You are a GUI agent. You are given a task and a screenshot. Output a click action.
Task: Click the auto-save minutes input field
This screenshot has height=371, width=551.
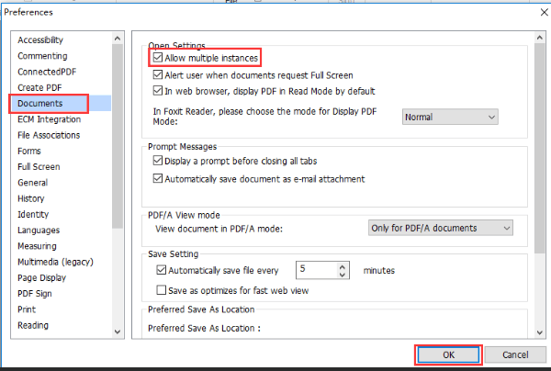pyautogui.click(x=316, y=271)
